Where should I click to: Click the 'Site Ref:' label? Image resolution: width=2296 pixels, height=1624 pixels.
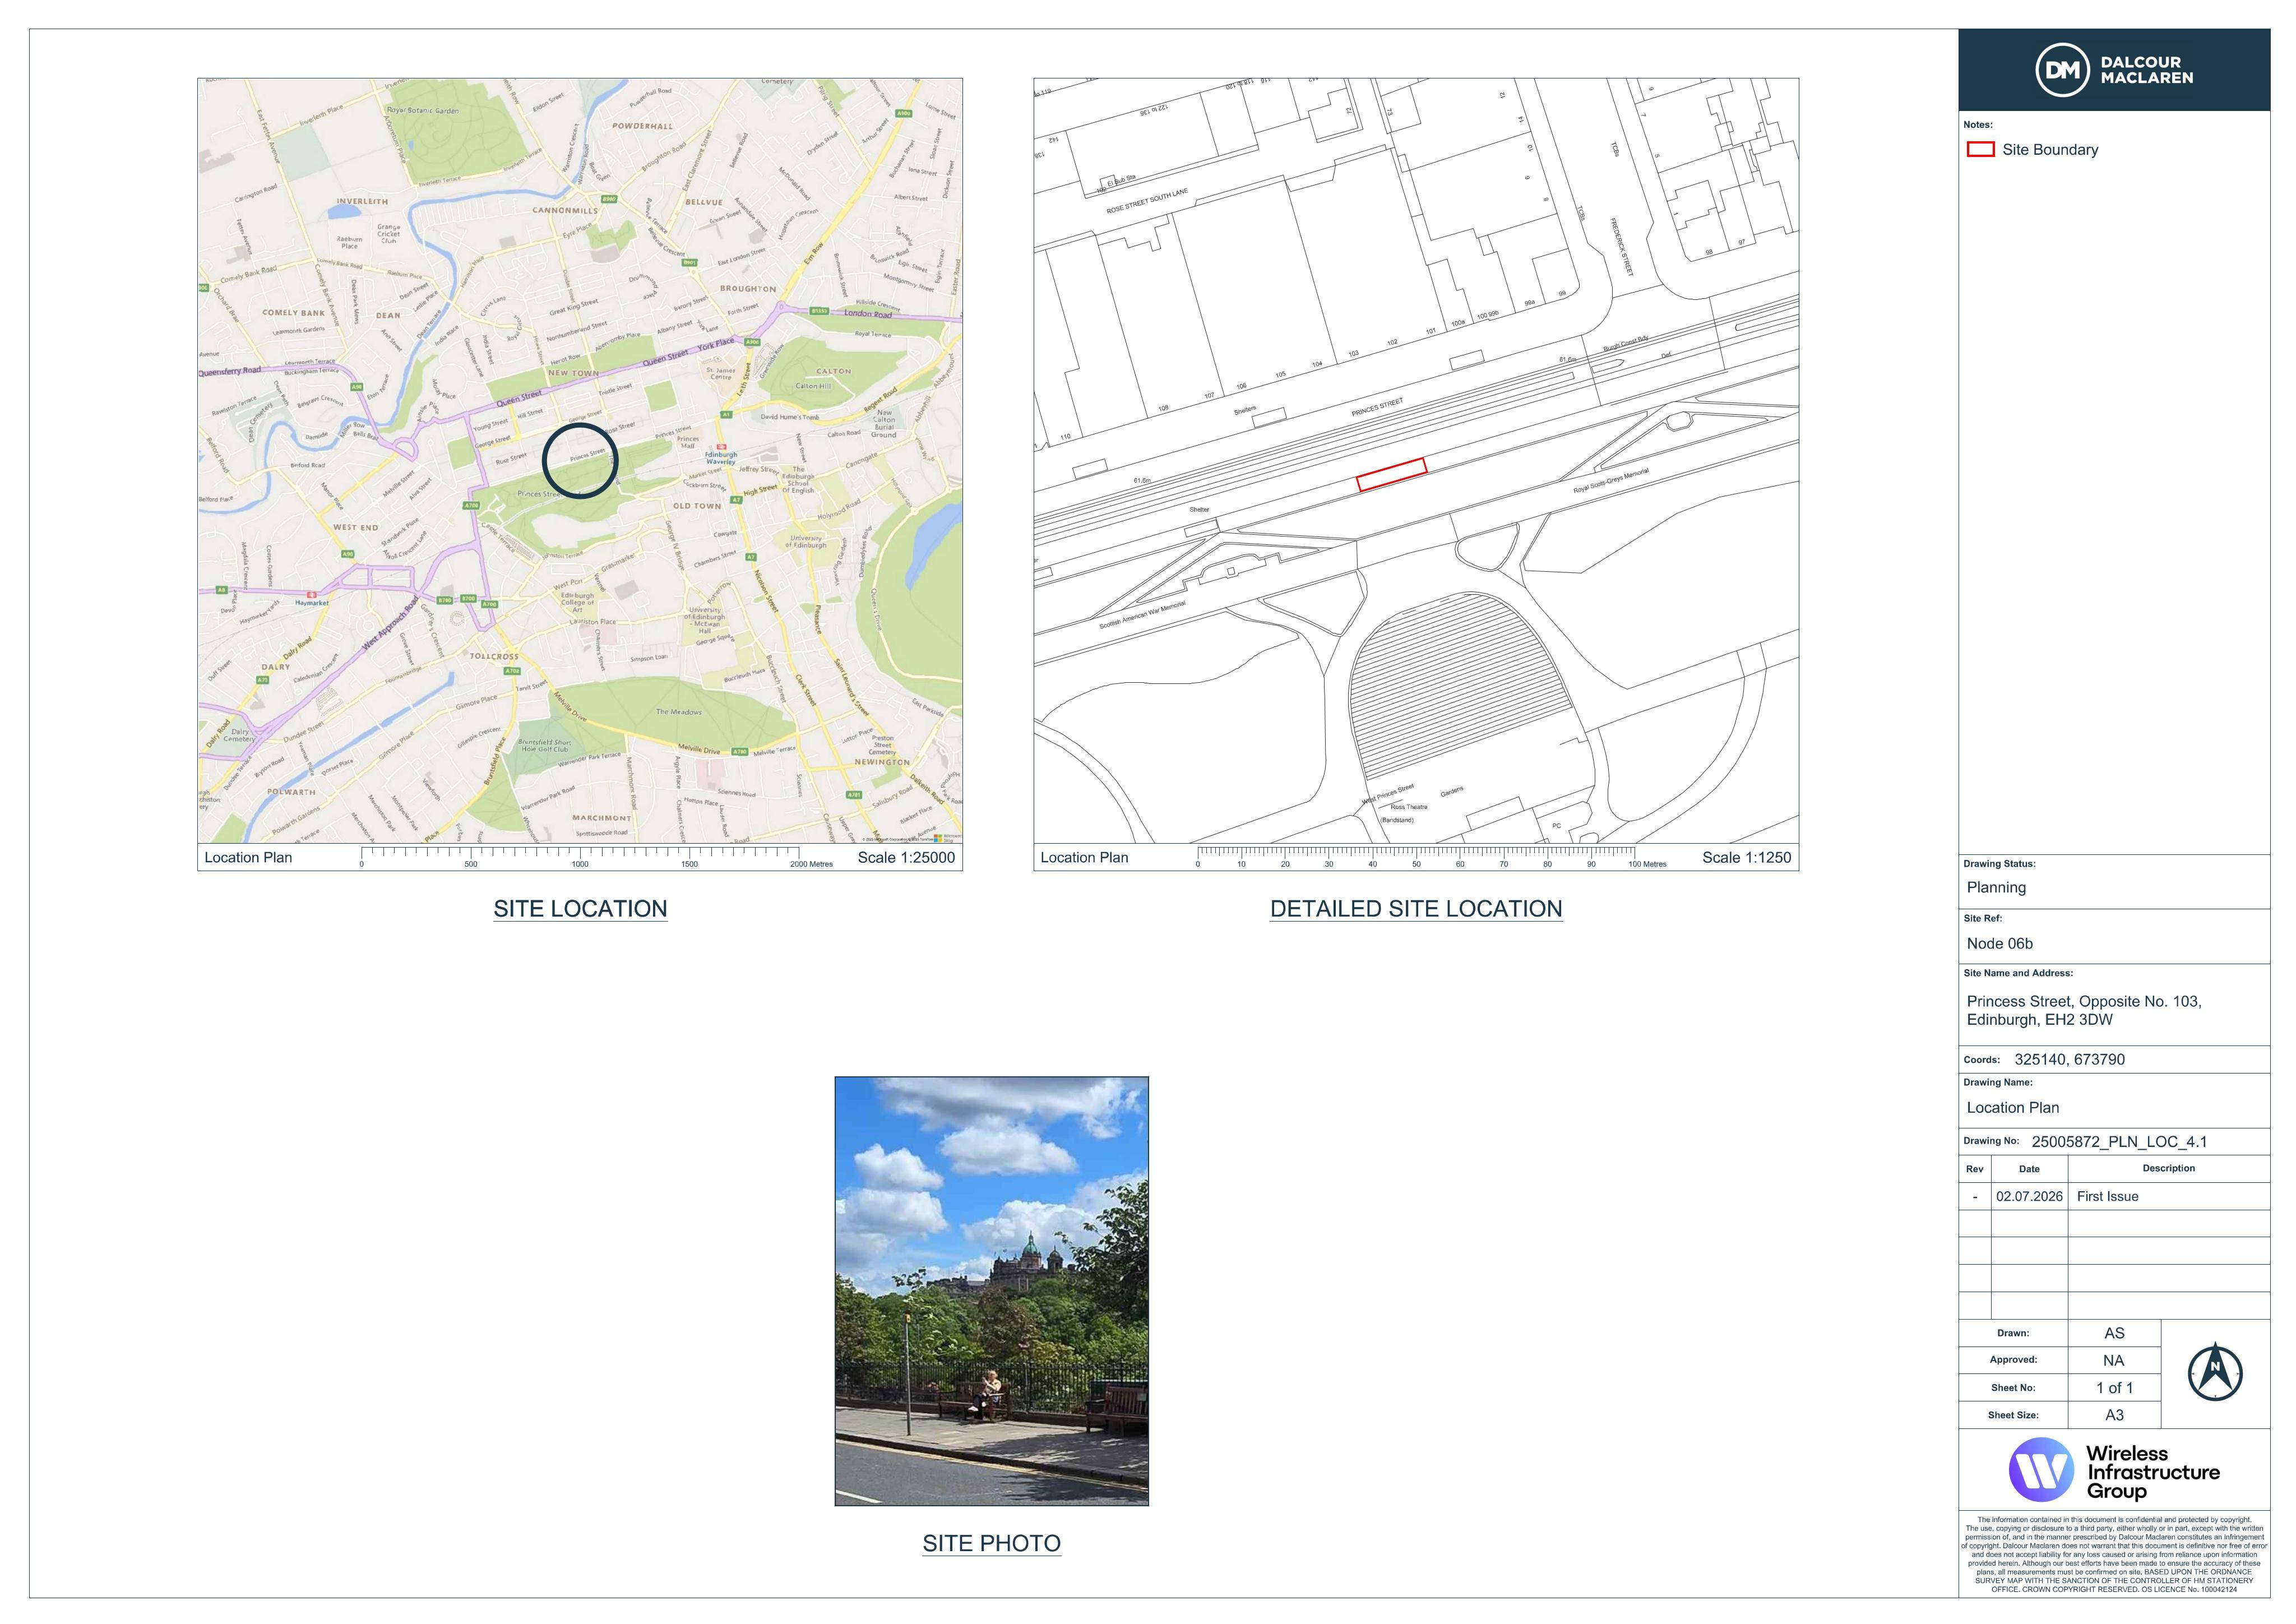(x=1982, y=918)
